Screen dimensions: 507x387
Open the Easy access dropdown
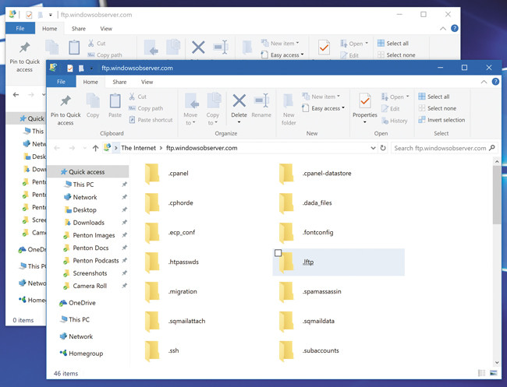[x=326, y=108]
